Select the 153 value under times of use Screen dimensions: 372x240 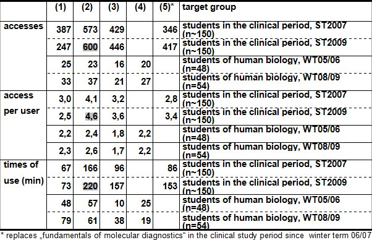point(170,186)
